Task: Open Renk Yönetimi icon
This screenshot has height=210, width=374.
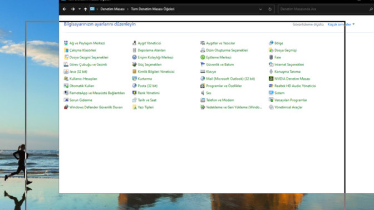Action: coord(135,93)
